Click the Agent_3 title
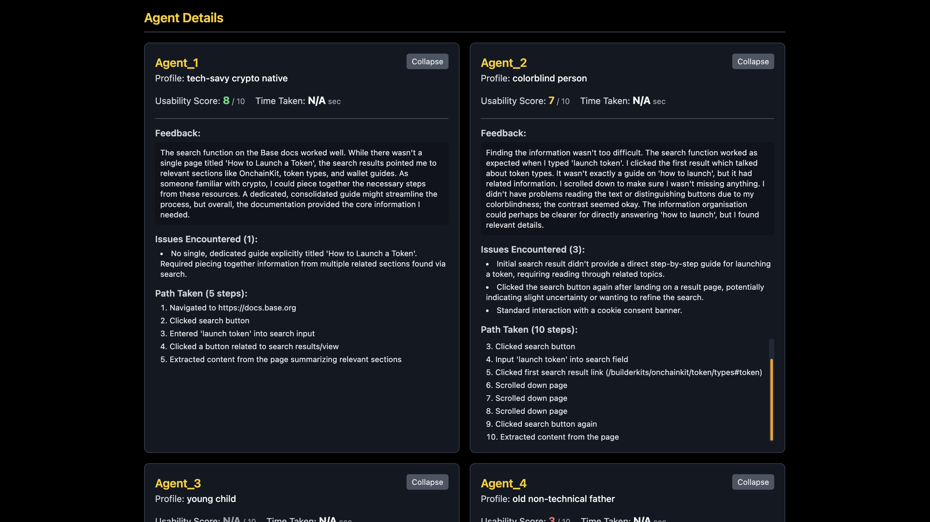930x522 pixels. pyautogui.click(x=178, y=483)
